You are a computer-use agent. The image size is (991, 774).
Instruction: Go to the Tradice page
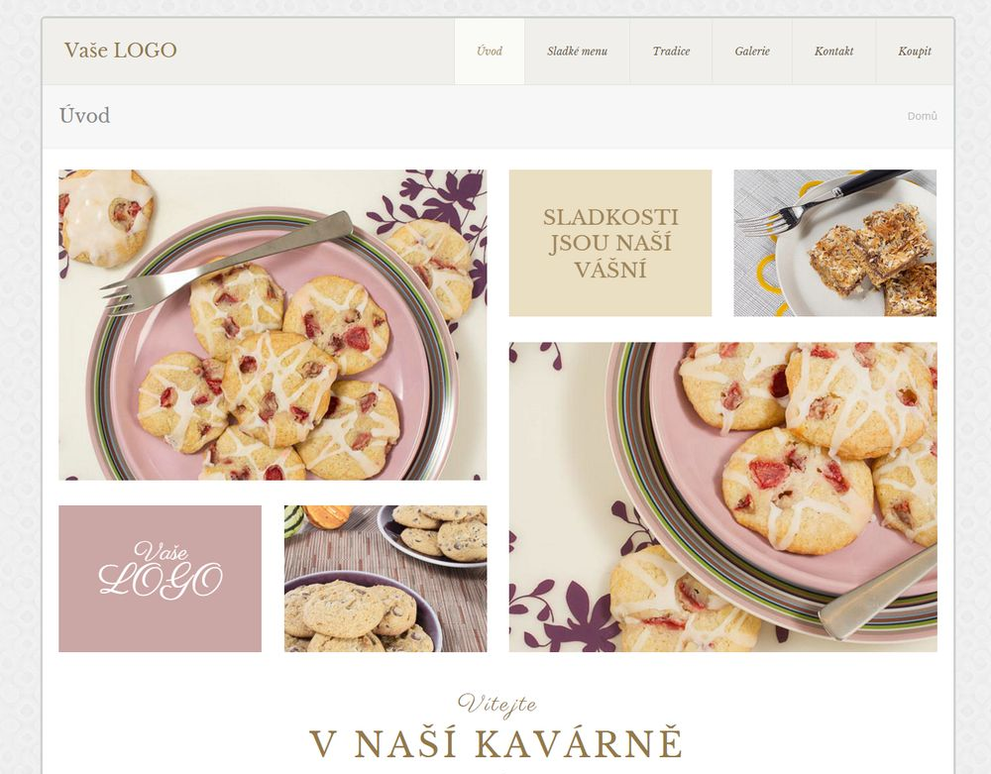(x=671, y=52)
